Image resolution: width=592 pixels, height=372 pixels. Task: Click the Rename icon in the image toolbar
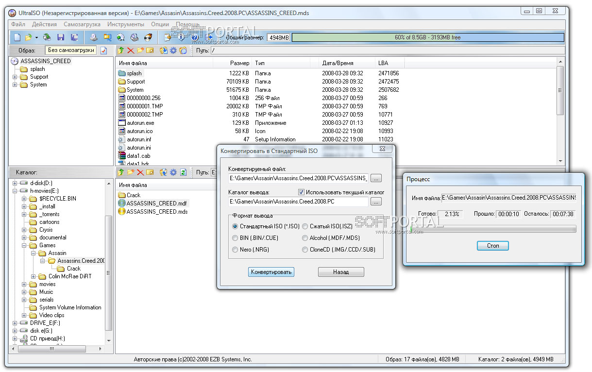click(150, 51)
